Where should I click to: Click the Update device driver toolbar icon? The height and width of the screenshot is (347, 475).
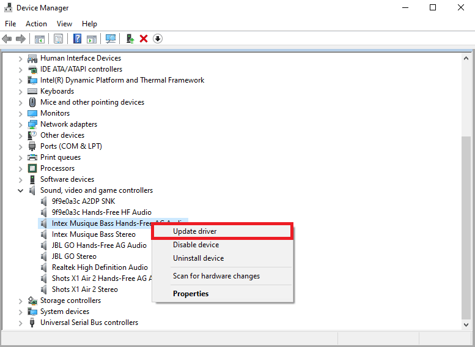click(130, 39)
